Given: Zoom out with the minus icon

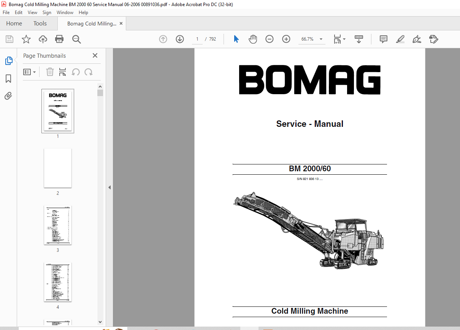Looking at the screenshot, I should pyautogui.click(x=270, y=39).
